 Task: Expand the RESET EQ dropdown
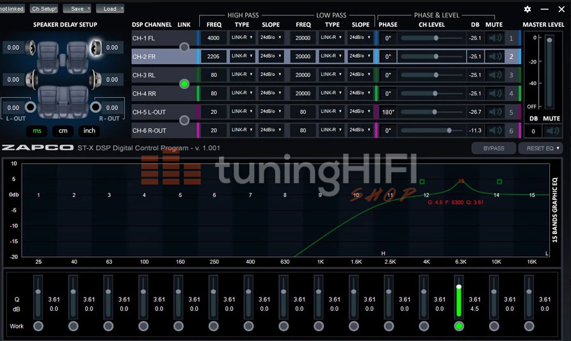pos(543,148)
